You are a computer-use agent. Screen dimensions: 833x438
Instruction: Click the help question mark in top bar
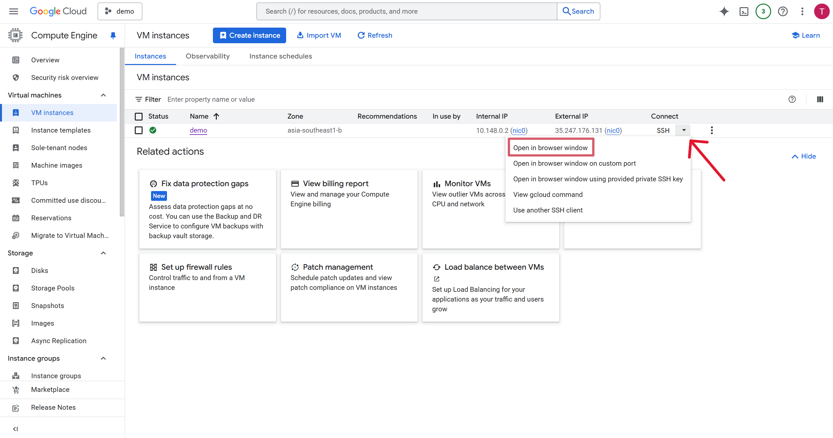tap(783, 11)
